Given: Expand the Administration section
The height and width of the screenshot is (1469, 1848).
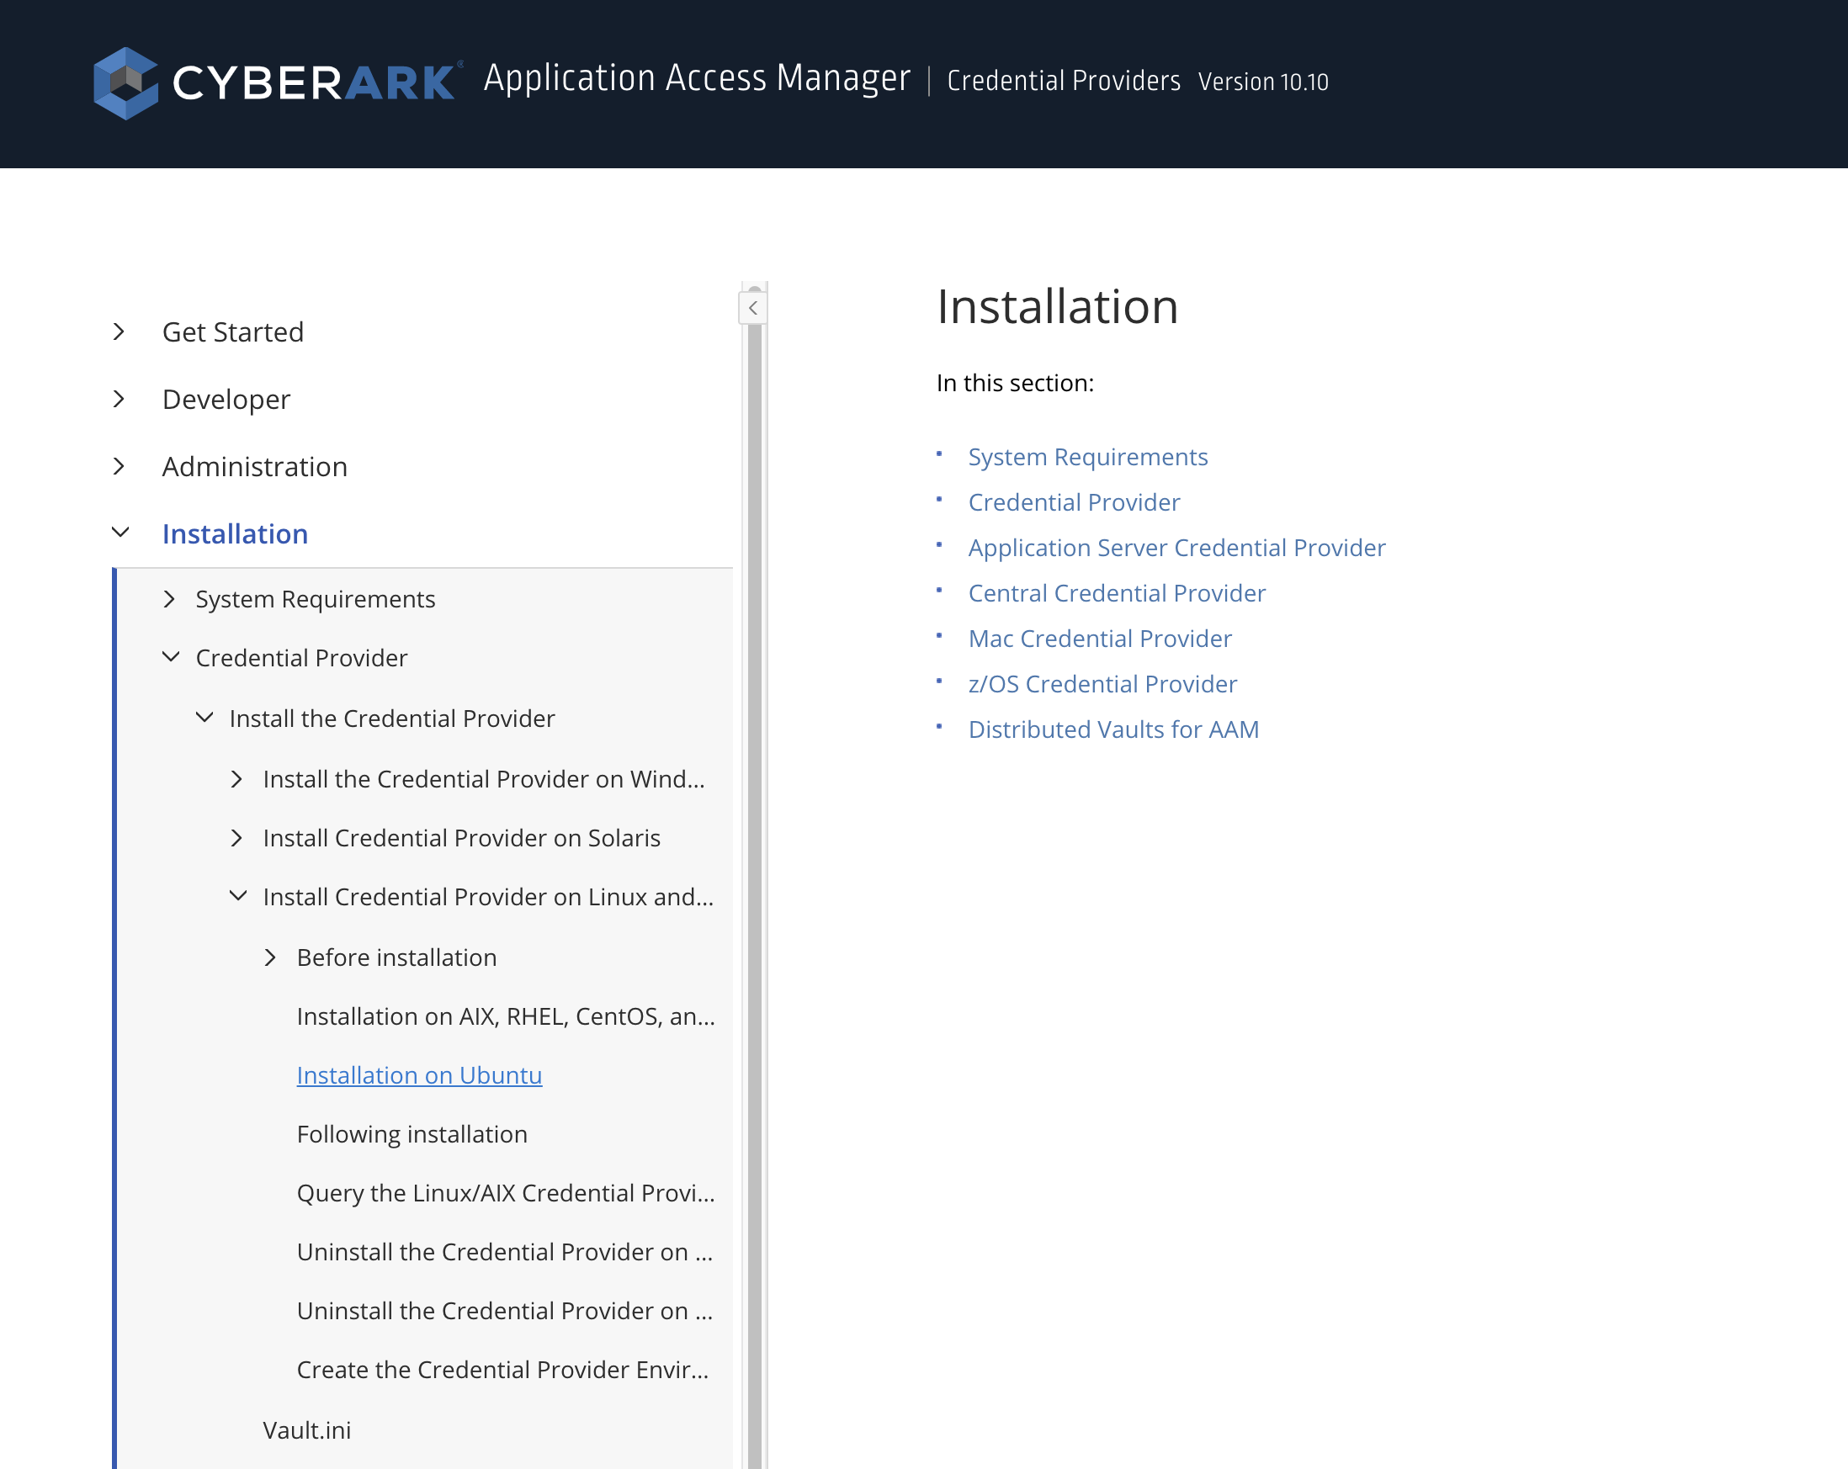Looking at the screenshot, I should click(x=119, y=466).
